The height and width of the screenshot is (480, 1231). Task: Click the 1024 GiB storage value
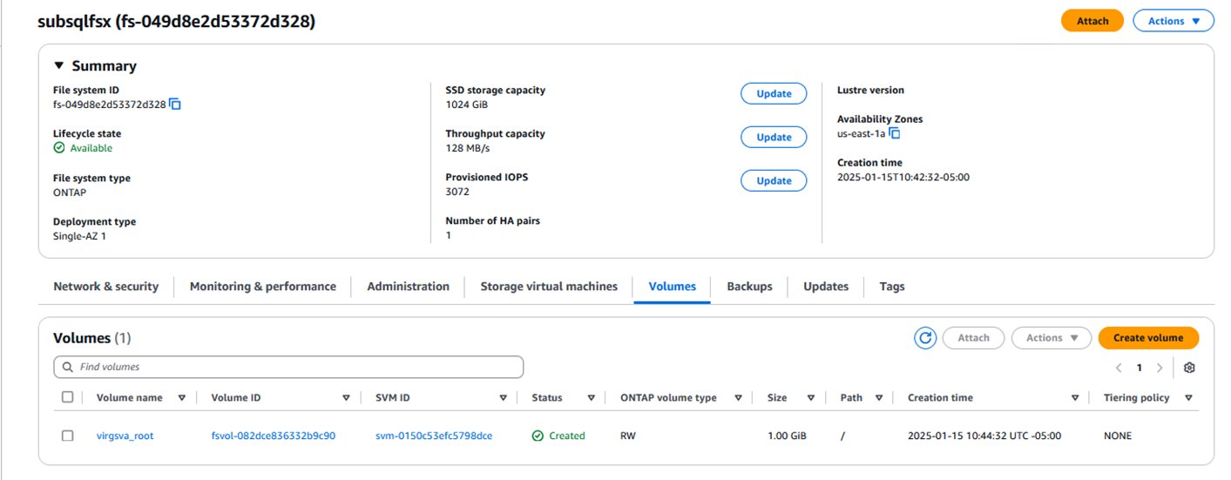pyautogui.click(x=467, y=105)
